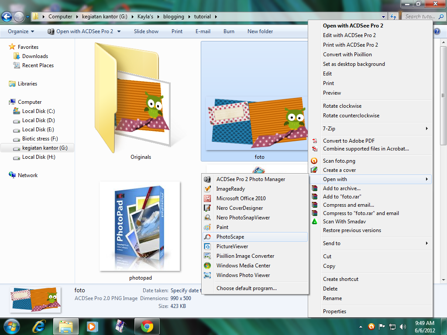Click the ACDSee Pro 2 Photo Manager icon
This screenshot has height=335, width=447.
coord(207,179)
